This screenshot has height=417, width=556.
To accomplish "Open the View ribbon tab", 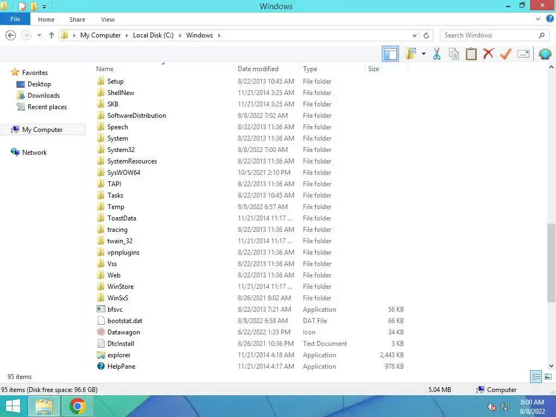I will click(x=108, y=20).
